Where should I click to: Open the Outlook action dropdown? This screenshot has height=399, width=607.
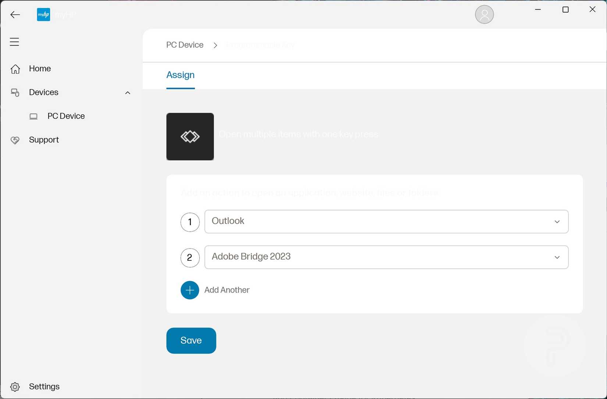386,222
